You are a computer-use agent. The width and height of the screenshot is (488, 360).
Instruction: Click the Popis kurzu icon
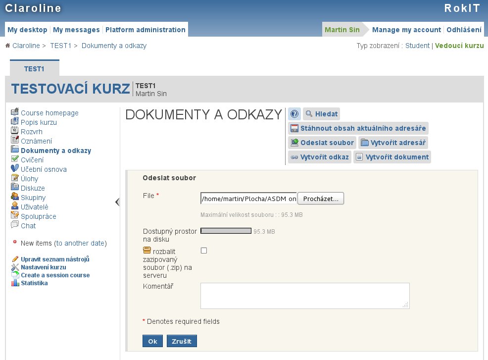15,121
